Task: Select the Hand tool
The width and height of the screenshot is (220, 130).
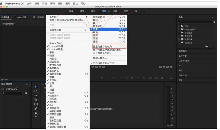Action: pos(36,113)
